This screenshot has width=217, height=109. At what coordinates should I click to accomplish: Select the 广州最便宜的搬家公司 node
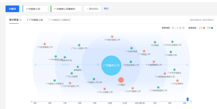(165, 74)
